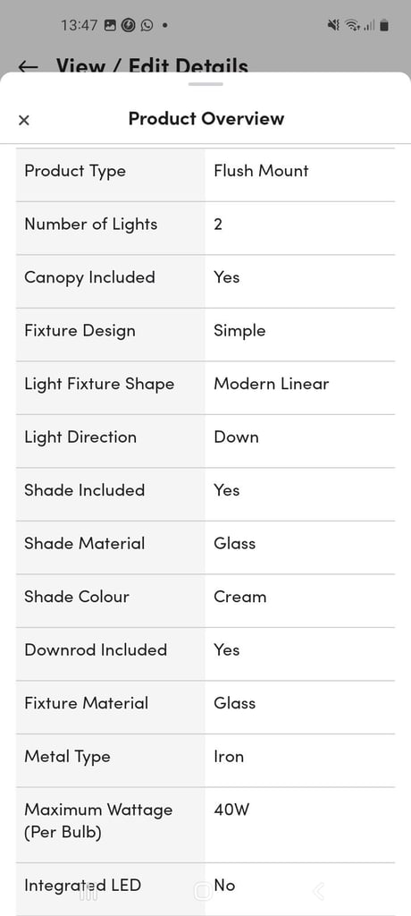Tap the Modern Linear fixture shape value
The height and width of the screenshot is (916, 411).
272,384
